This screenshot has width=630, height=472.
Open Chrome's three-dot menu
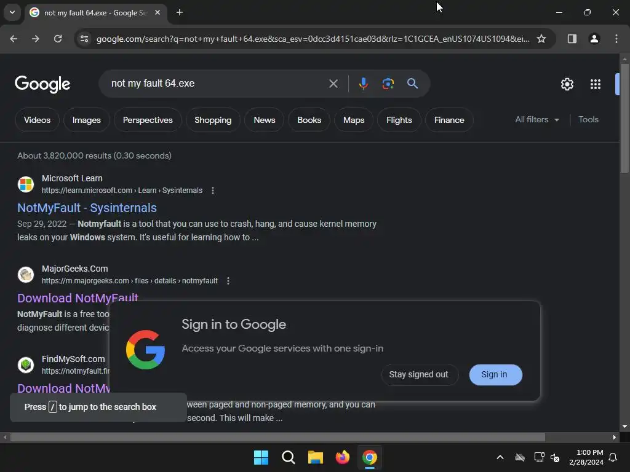[x=616, y=39]
